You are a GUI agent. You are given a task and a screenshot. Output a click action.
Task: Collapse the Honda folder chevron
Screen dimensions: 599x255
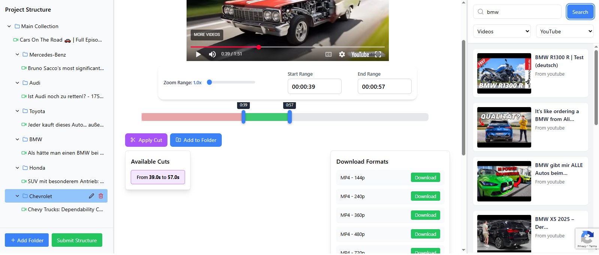coord(17,168)
